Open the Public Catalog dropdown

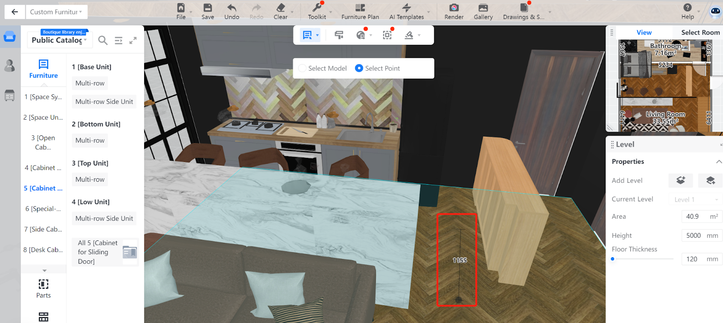pyautogui.click(x=59, y=40)
